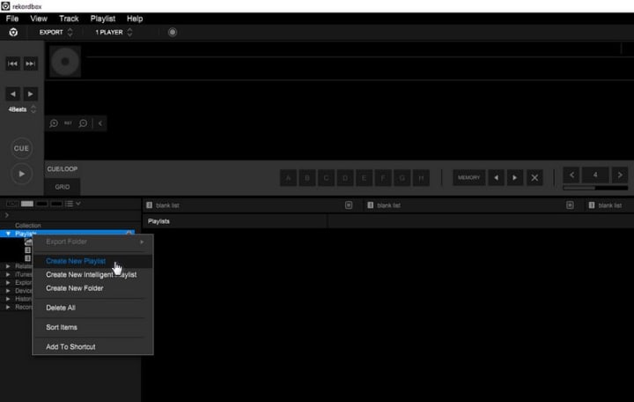Select hot cue G pad
Image resolution: width=634 pixels, height=402 pixels.
click(x=402, y=178)
